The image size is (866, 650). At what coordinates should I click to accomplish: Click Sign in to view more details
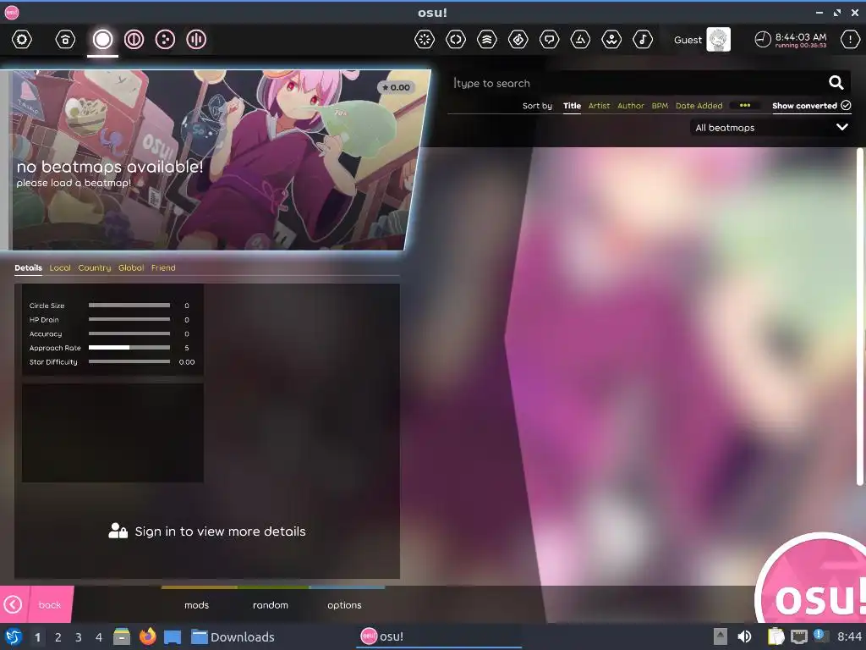pyautogui.click(x=207, y=532)
